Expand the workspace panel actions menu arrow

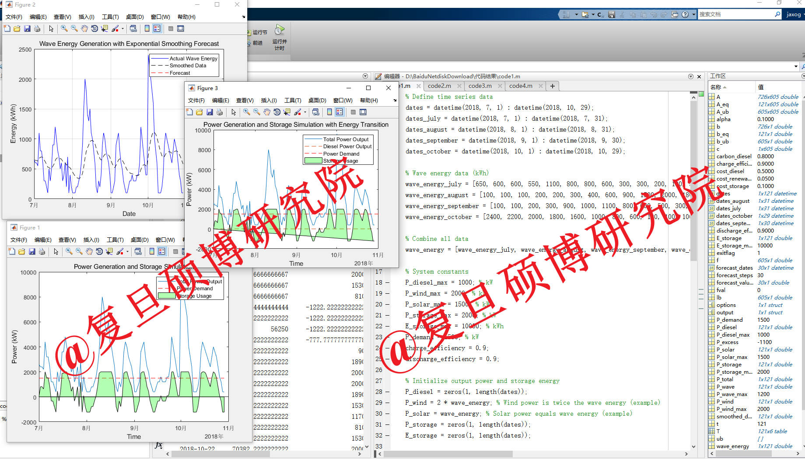(803, 76)
